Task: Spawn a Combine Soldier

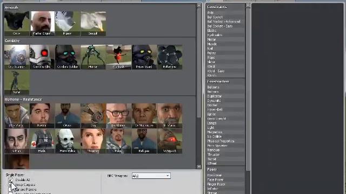Action: click(x=68, y=57)
